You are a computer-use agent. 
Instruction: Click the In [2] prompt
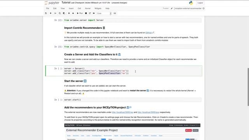click(x=58, y=20)
